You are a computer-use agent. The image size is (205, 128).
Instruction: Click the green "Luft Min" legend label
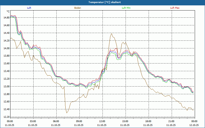(x=126, y=8)
